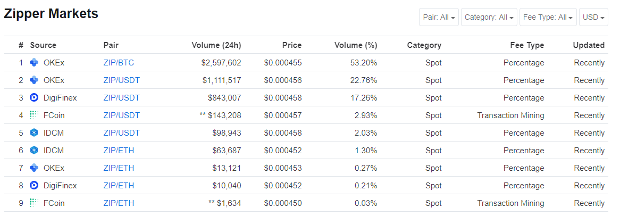This screenshot has height=216, width=620.
Task: Open the Category: All dropdown
Action: click(489, 17)
